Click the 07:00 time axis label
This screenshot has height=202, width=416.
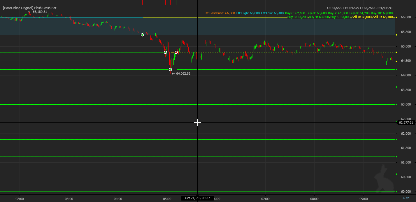[x=265, y=198]
